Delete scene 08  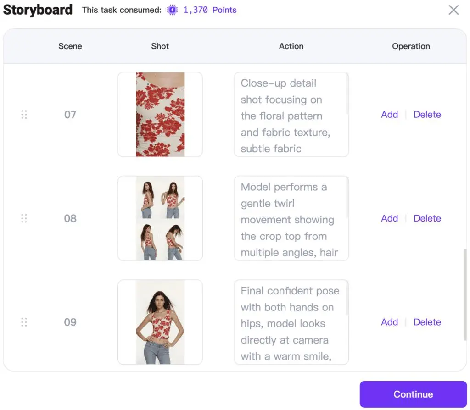[427, 218]
